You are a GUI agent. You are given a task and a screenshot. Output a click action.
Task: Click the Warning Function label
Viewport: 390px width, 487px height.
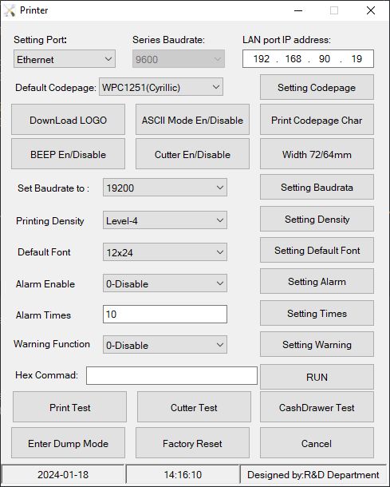pos(52,344)
